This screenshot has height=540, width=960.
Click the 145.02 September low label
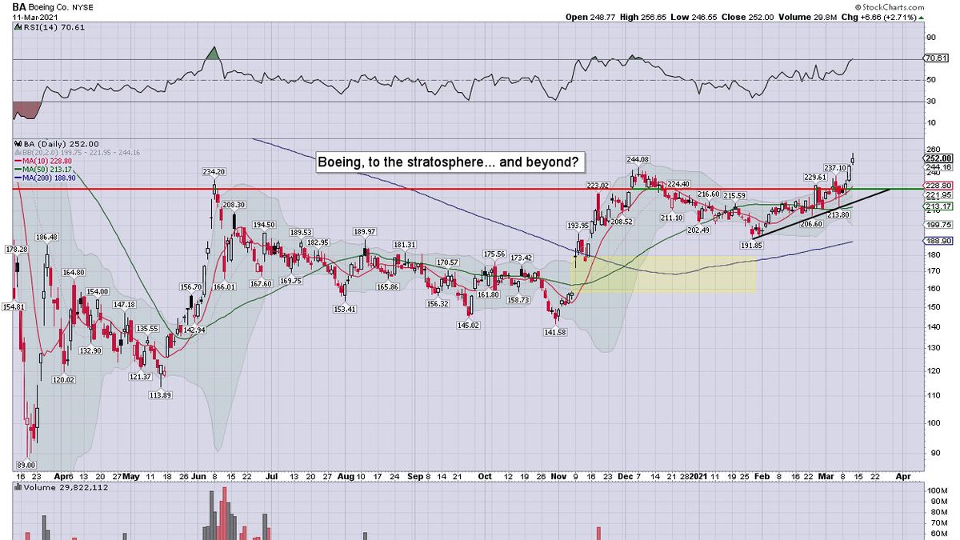[467, 325]
